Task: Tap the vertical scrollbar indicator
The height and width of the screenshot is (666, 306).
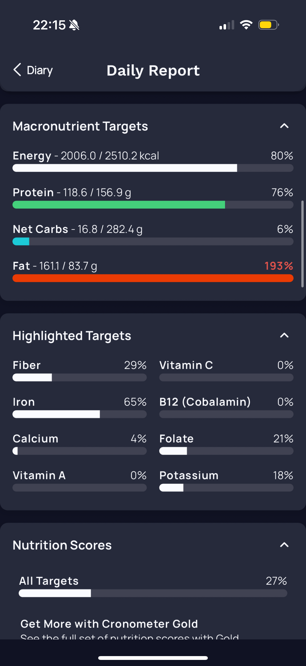Action: (302, 244)
